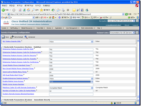Click the IE Search magnifier icon
The height and width of the screenshot is (106, 141).
[x=33, y=10]
